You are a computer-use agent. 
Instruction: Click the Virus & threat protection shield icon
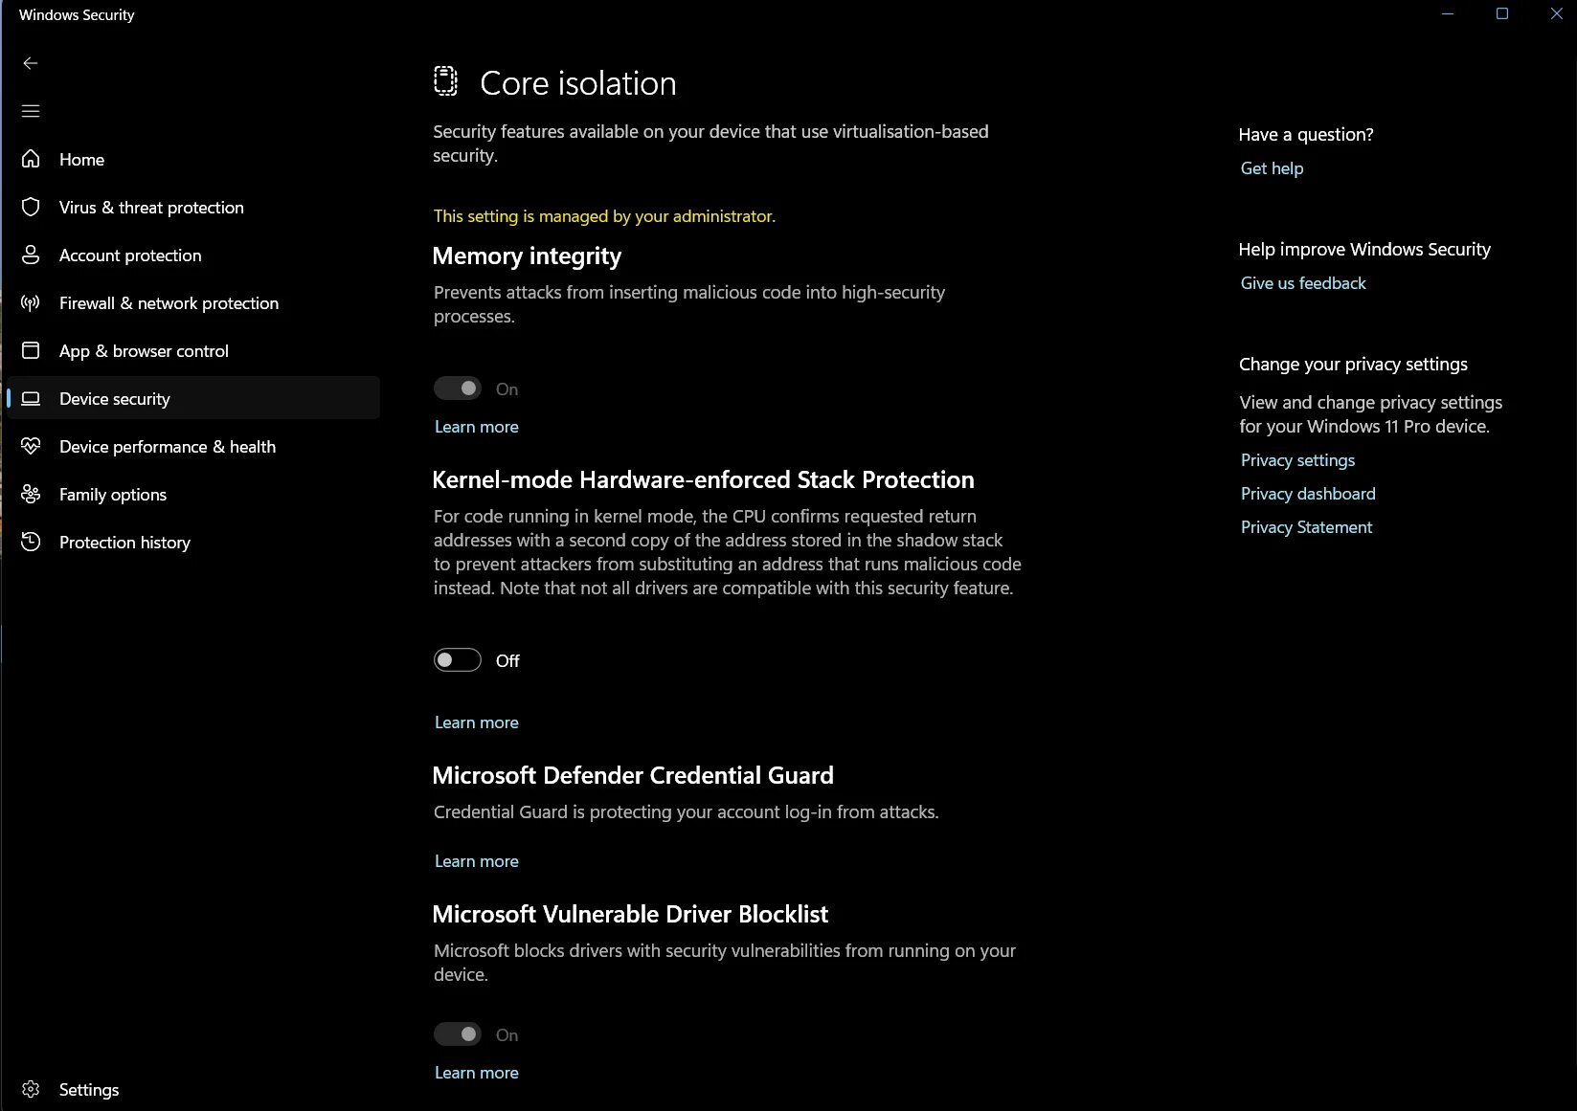click(31, 207)
